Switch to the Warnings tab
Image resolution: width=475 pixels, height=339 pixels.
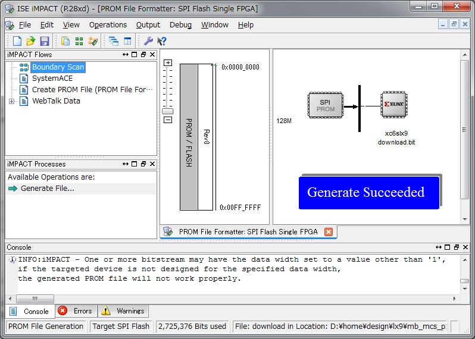click(123, 311)
